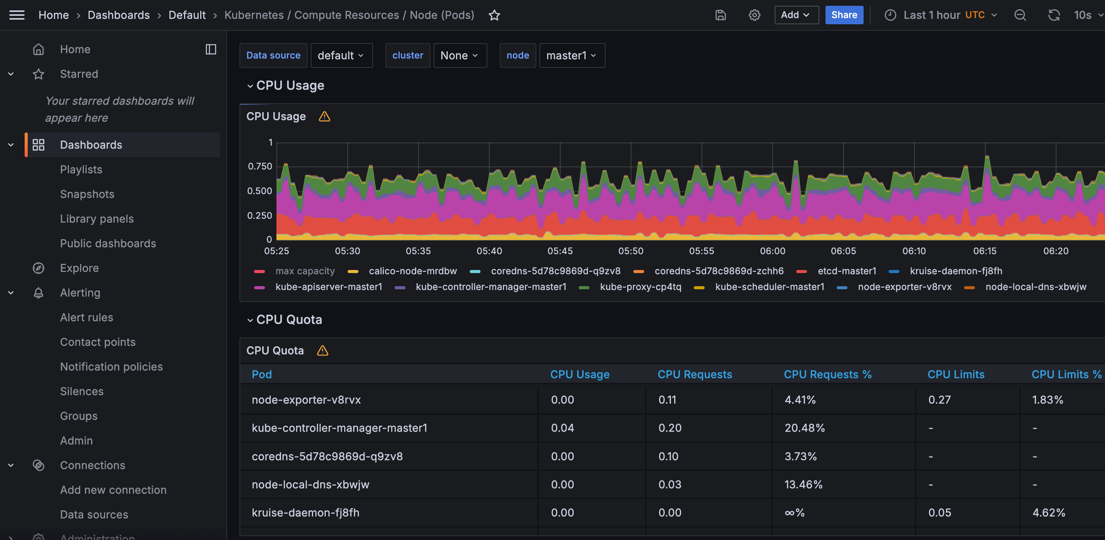Toggle etcd-master1 legend series
The image size is (1105, 540).
847,271
